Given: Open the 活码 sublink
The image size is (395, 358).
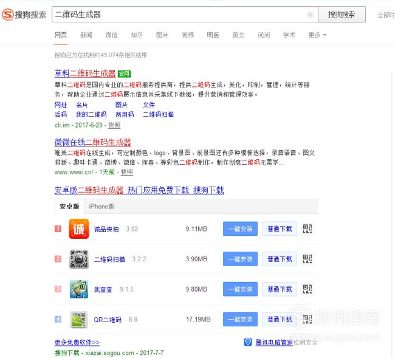Looking at the screenshot, I should 61,114.
